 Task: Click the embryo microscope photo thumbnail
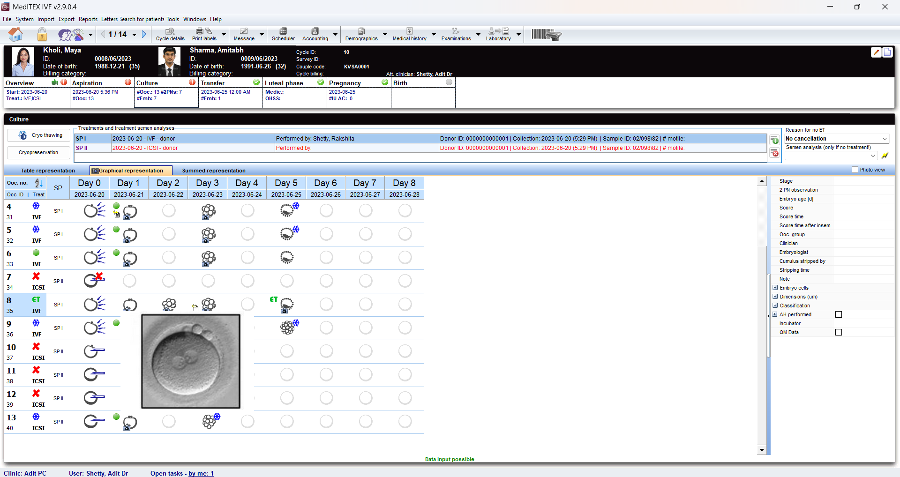pyautogui.click(x=191, y=361)
